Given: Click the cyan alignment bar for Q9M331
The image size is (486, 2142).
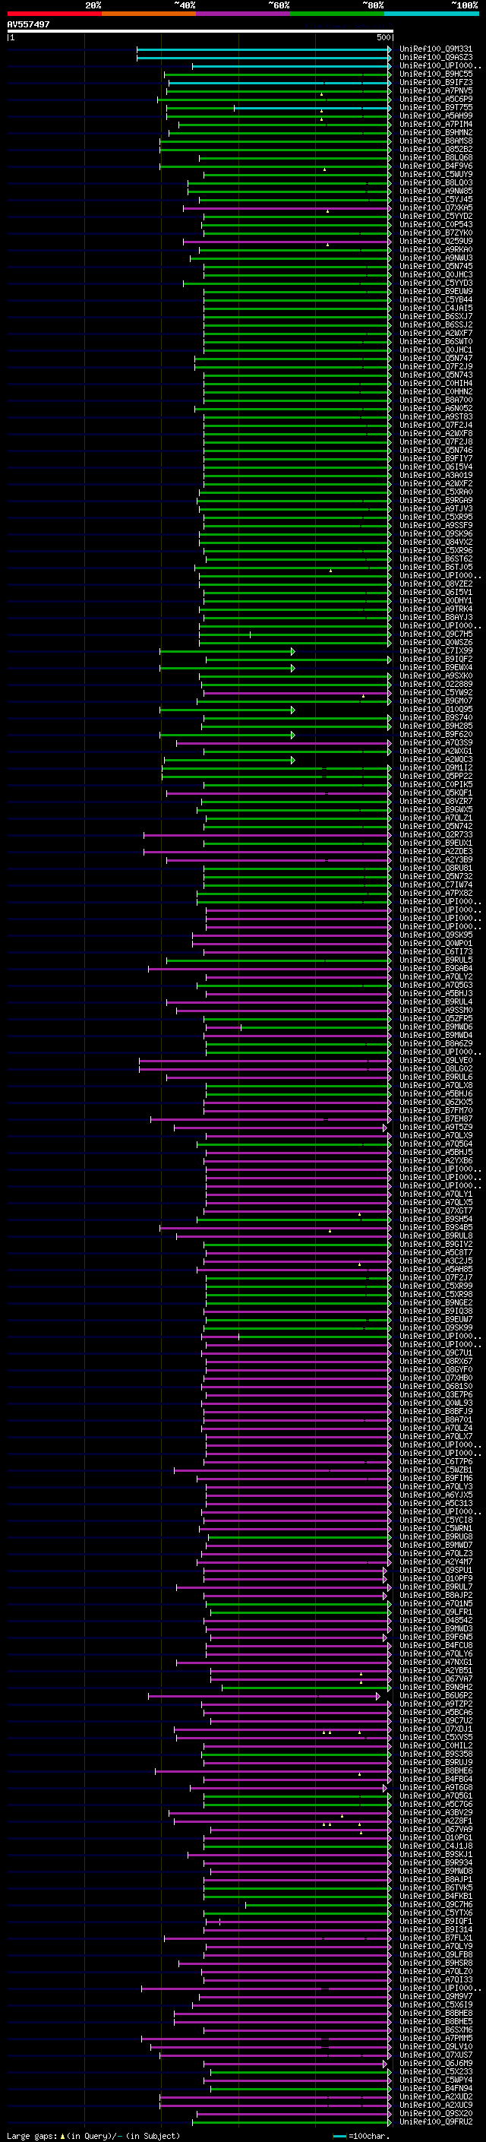Looking at the screenshot, I should point(264,49).
